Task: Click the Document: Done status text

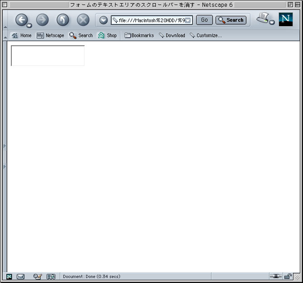Action: 91,276
